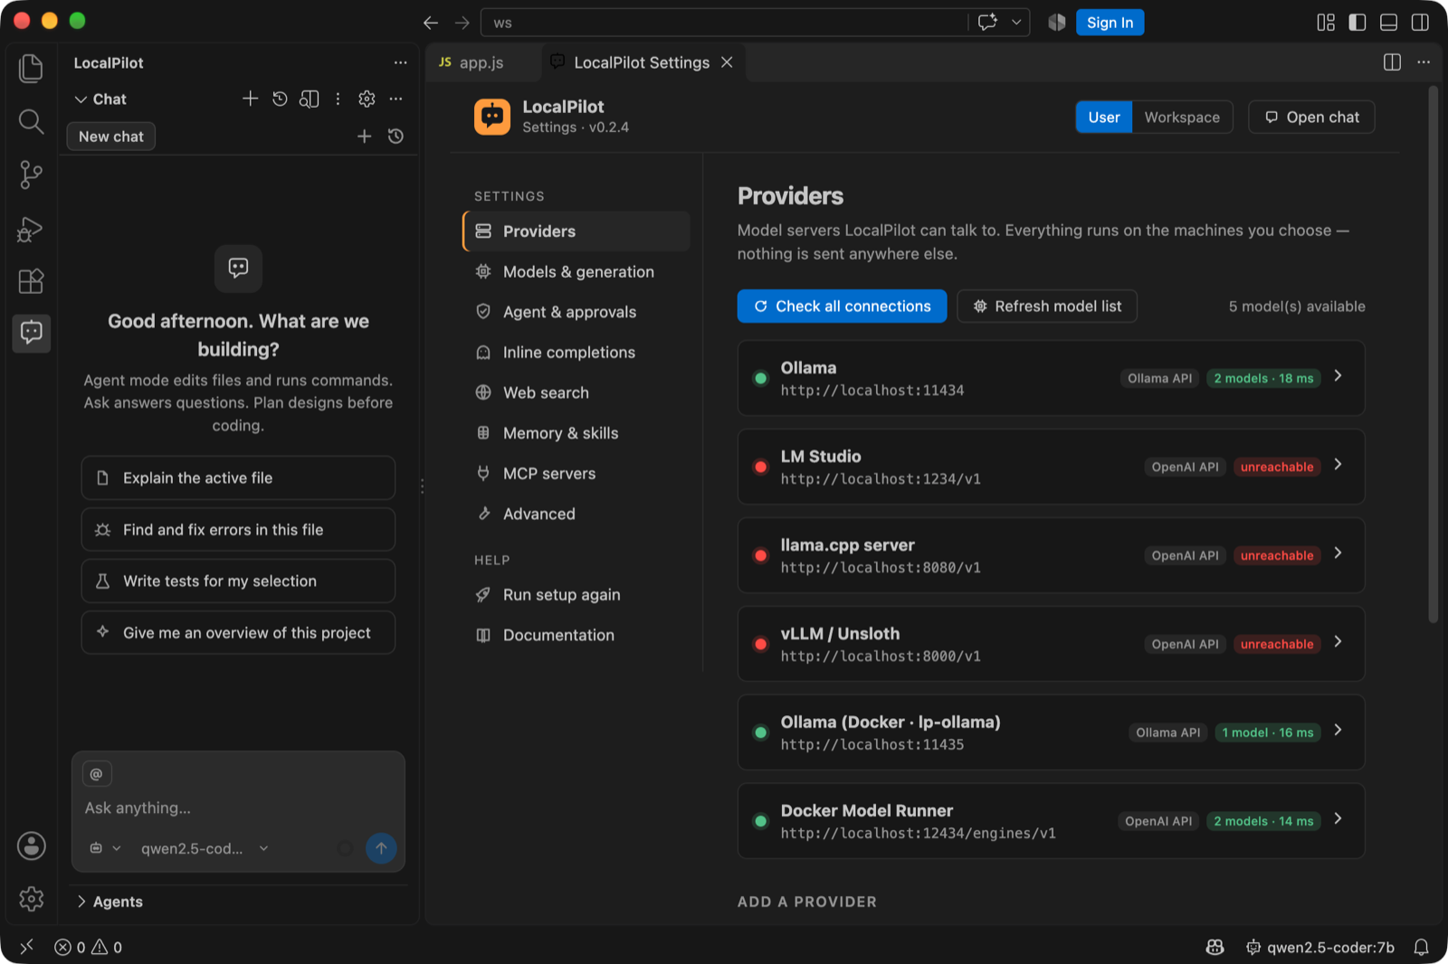Toggle the primary side bar layout icon
1448x964 pixels.
pos(1357,23)
